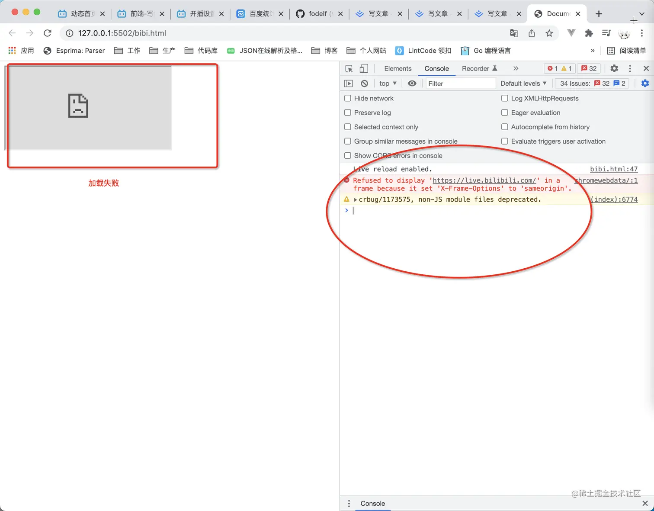
Task: Click the error and warning counter in DevTools
Action: coord(559,68)
